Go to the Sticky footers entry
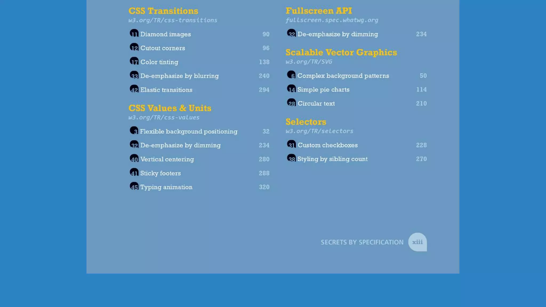The height and width of the screenshot is (307, 546). (x=160, y=173)
